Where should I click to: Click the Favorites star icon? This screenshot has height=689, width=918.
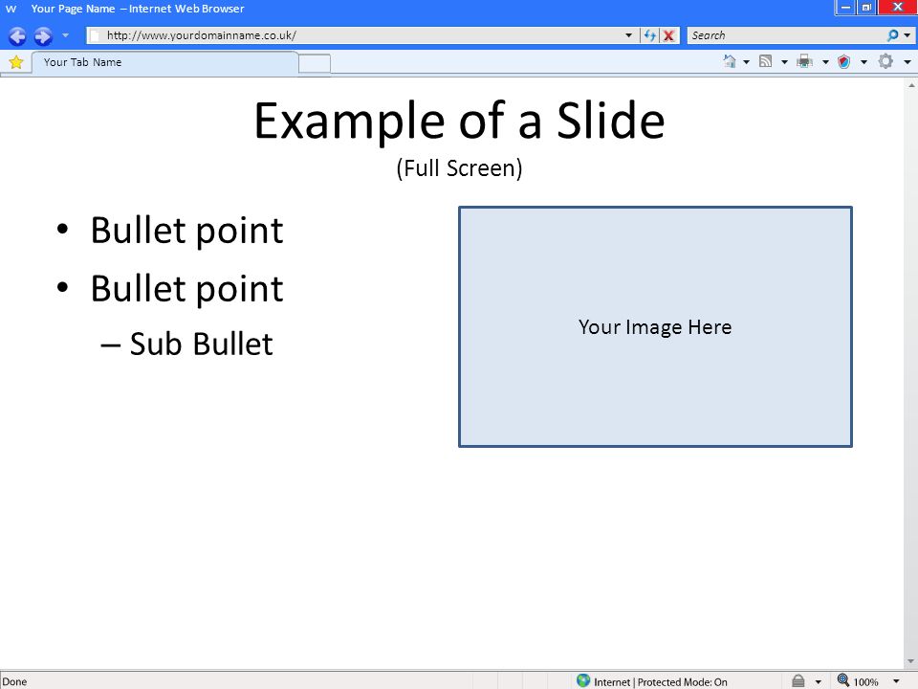16,62
